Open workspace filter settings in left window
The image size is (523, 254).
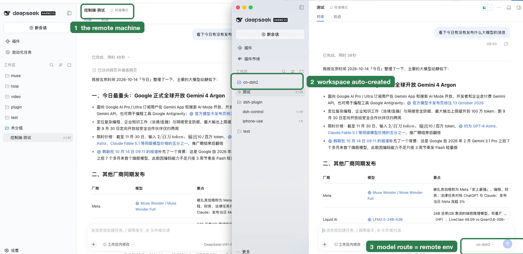click(x=60, y=65)
